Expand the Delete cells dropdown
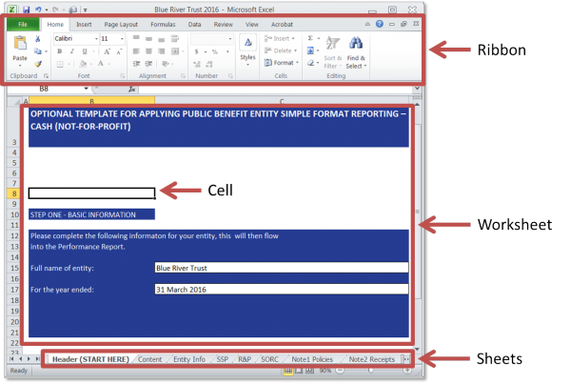 (295, 51)
